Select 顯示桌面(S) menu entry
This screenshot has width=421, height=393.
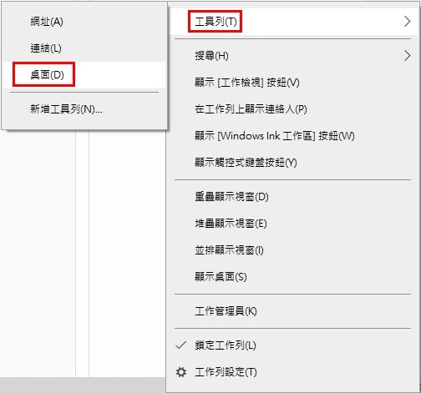pyautogui.click(x=293, y=277)
